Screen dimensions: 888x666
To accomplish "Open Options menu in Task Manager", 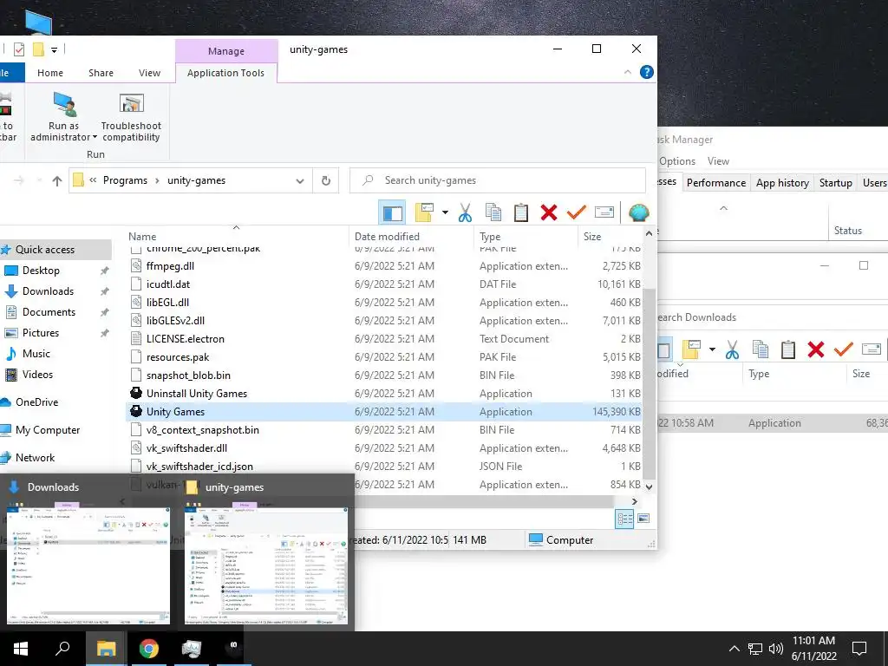I will (677, 161).
